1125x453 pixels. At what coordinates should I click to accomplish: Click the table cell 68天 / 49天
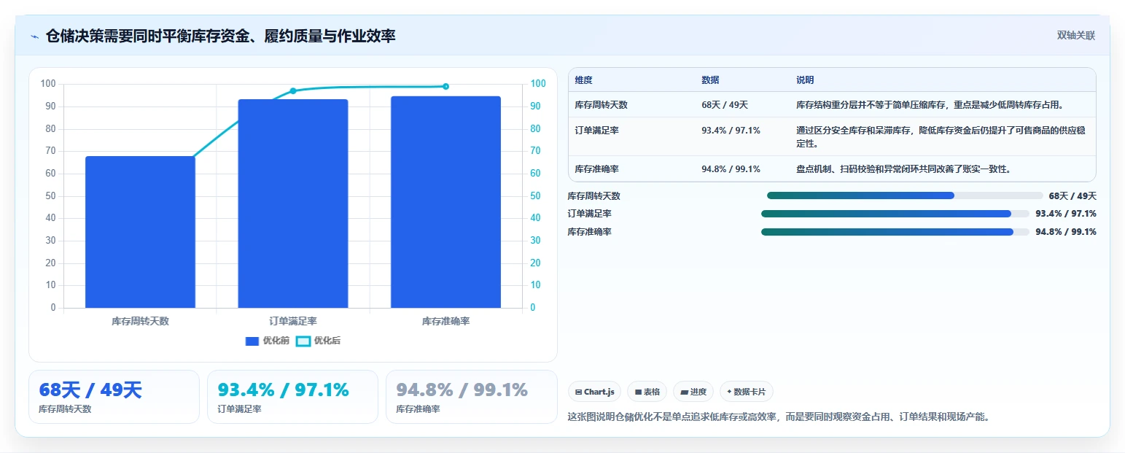click(725, 105)
